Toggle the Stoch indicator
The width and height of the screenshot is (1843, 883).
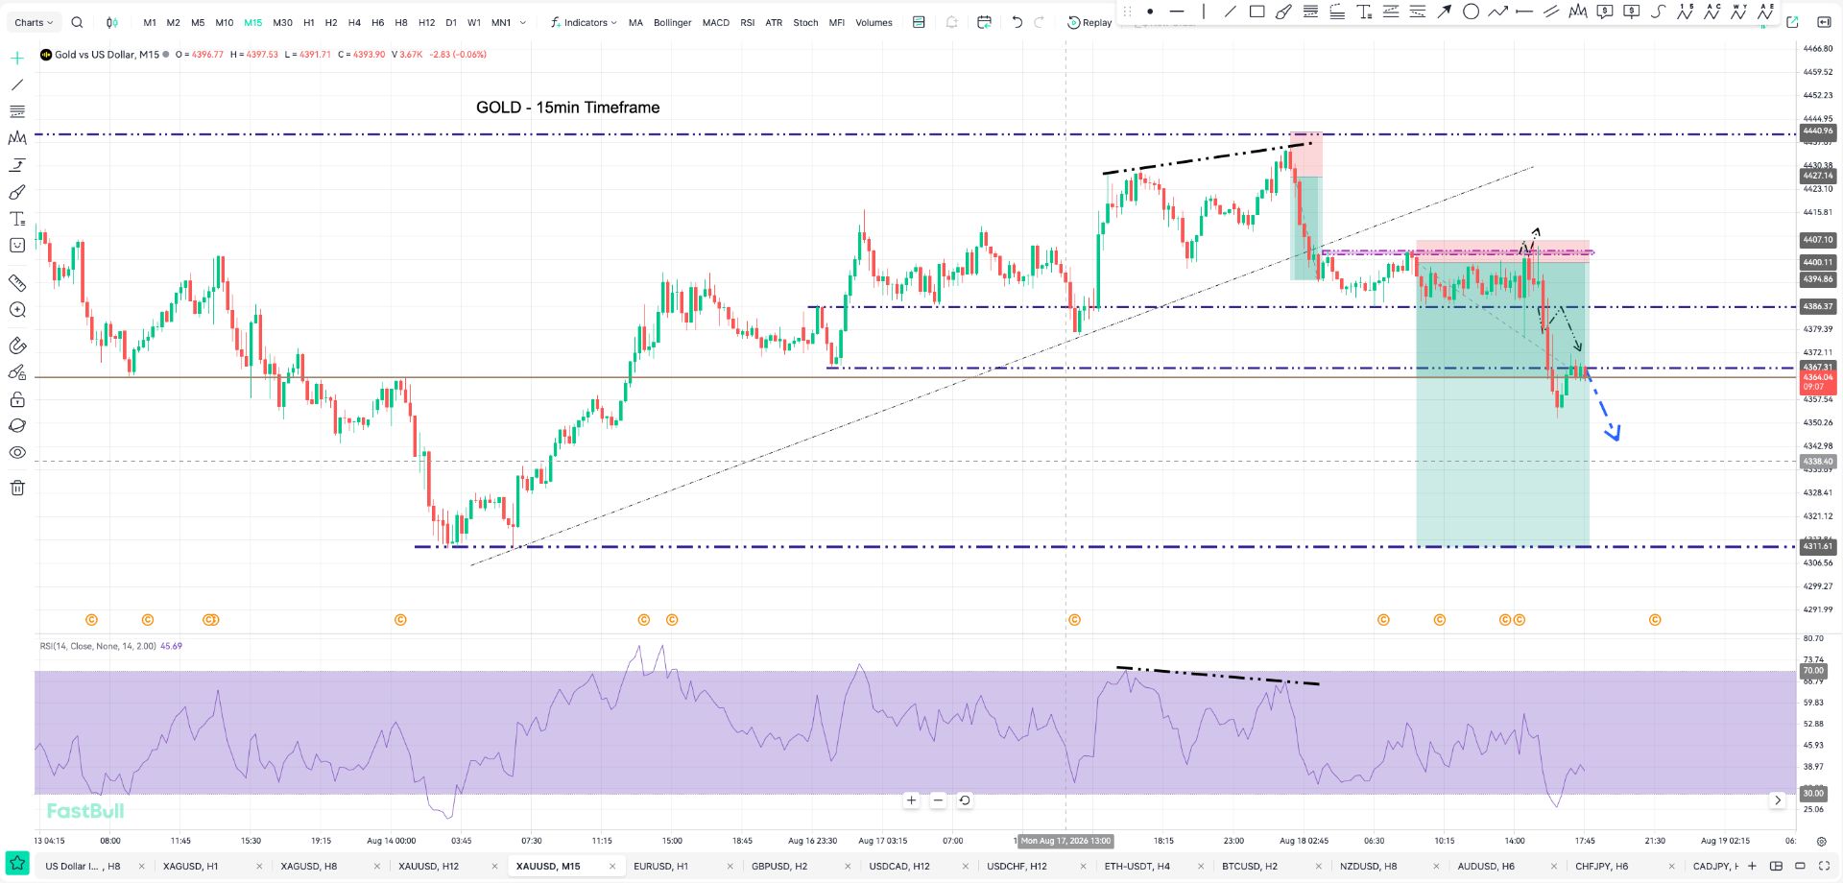(805, 22)
